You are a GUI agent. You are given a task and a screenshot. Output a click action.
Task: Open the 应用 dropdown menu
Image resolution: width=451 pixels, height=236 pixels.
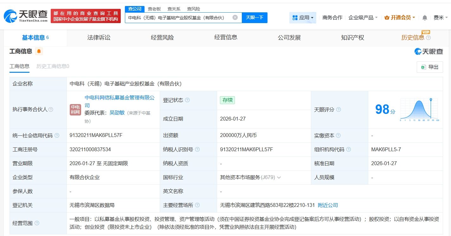pos(303,18)
